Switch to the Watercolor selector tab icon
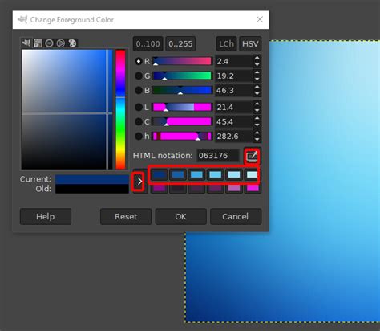Screen dimensions: 380x331 point(49,43)
